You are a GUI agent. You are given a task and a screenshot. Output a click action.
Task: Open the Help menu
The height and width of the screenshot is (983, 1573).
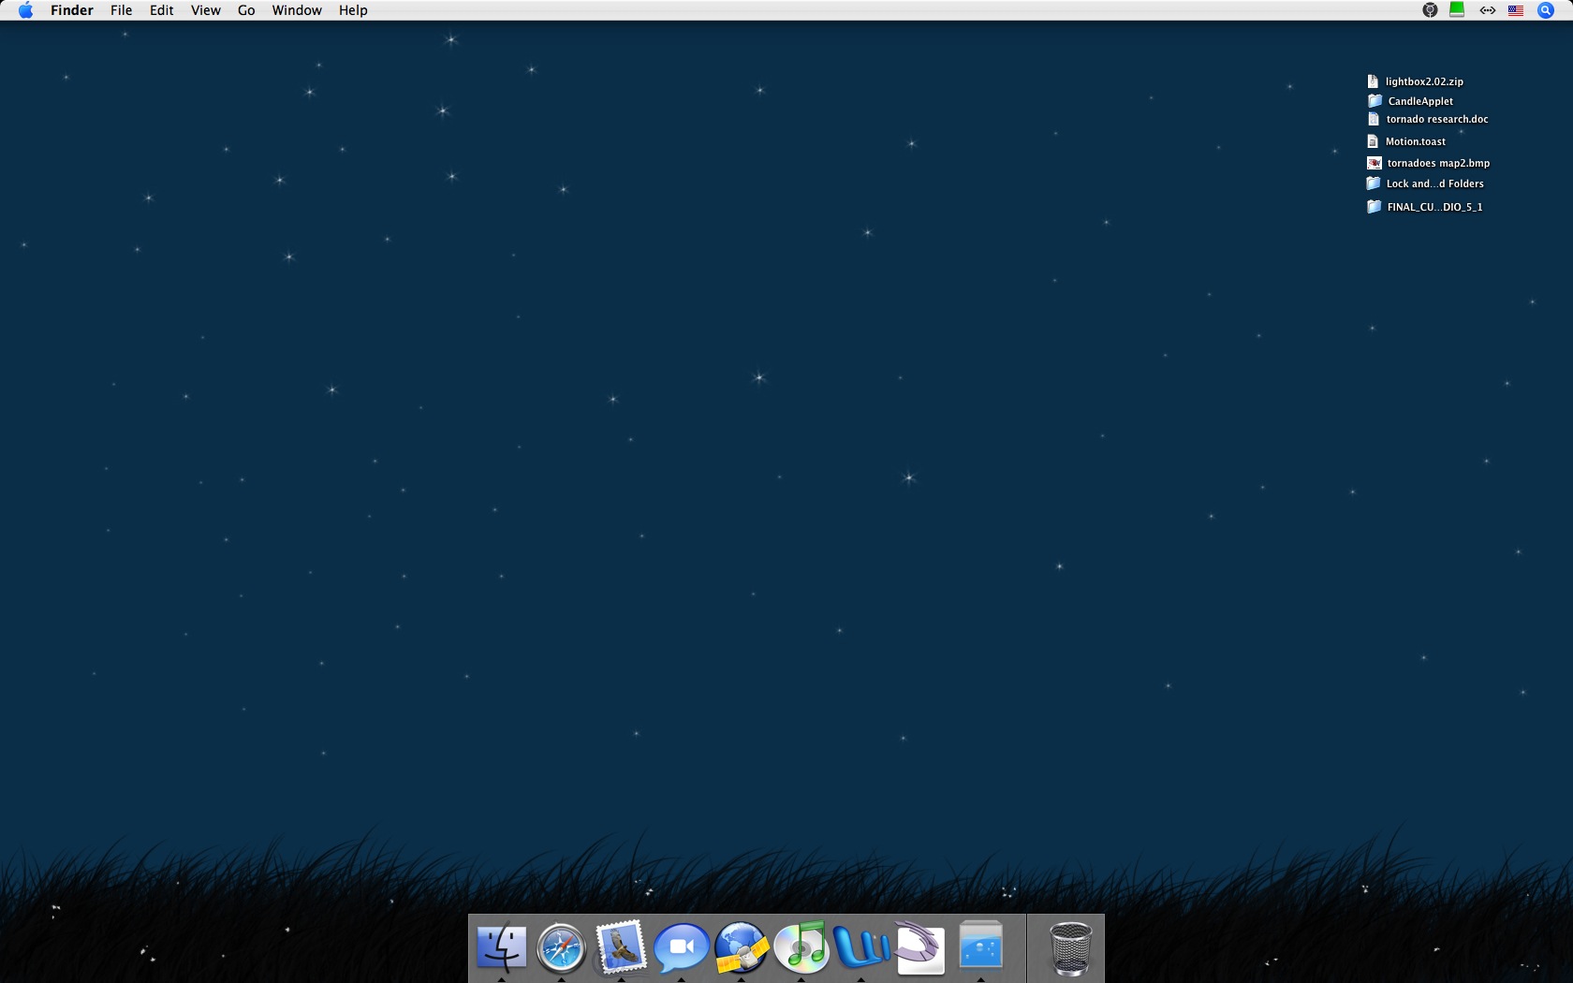tap(353, 10)
